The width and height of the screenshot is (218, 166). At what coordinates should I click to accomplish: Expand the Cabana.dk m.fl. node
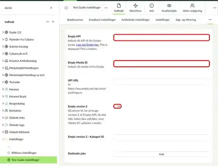pos(3,54)
